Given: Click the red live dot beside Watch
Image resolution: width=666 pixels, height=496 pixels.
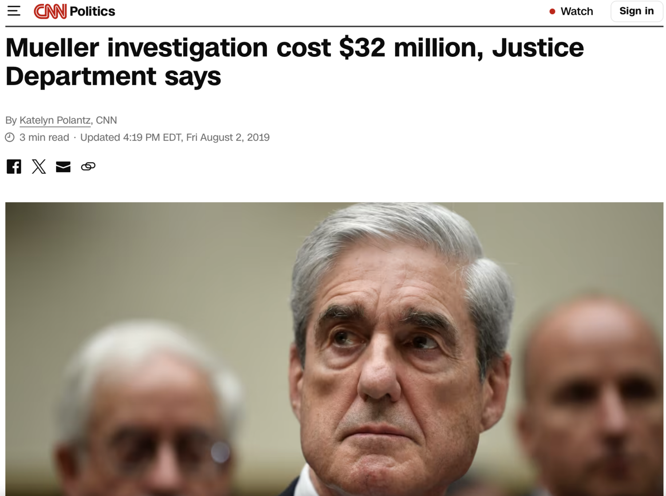Looking at the screenshot, I should [552, 12].
